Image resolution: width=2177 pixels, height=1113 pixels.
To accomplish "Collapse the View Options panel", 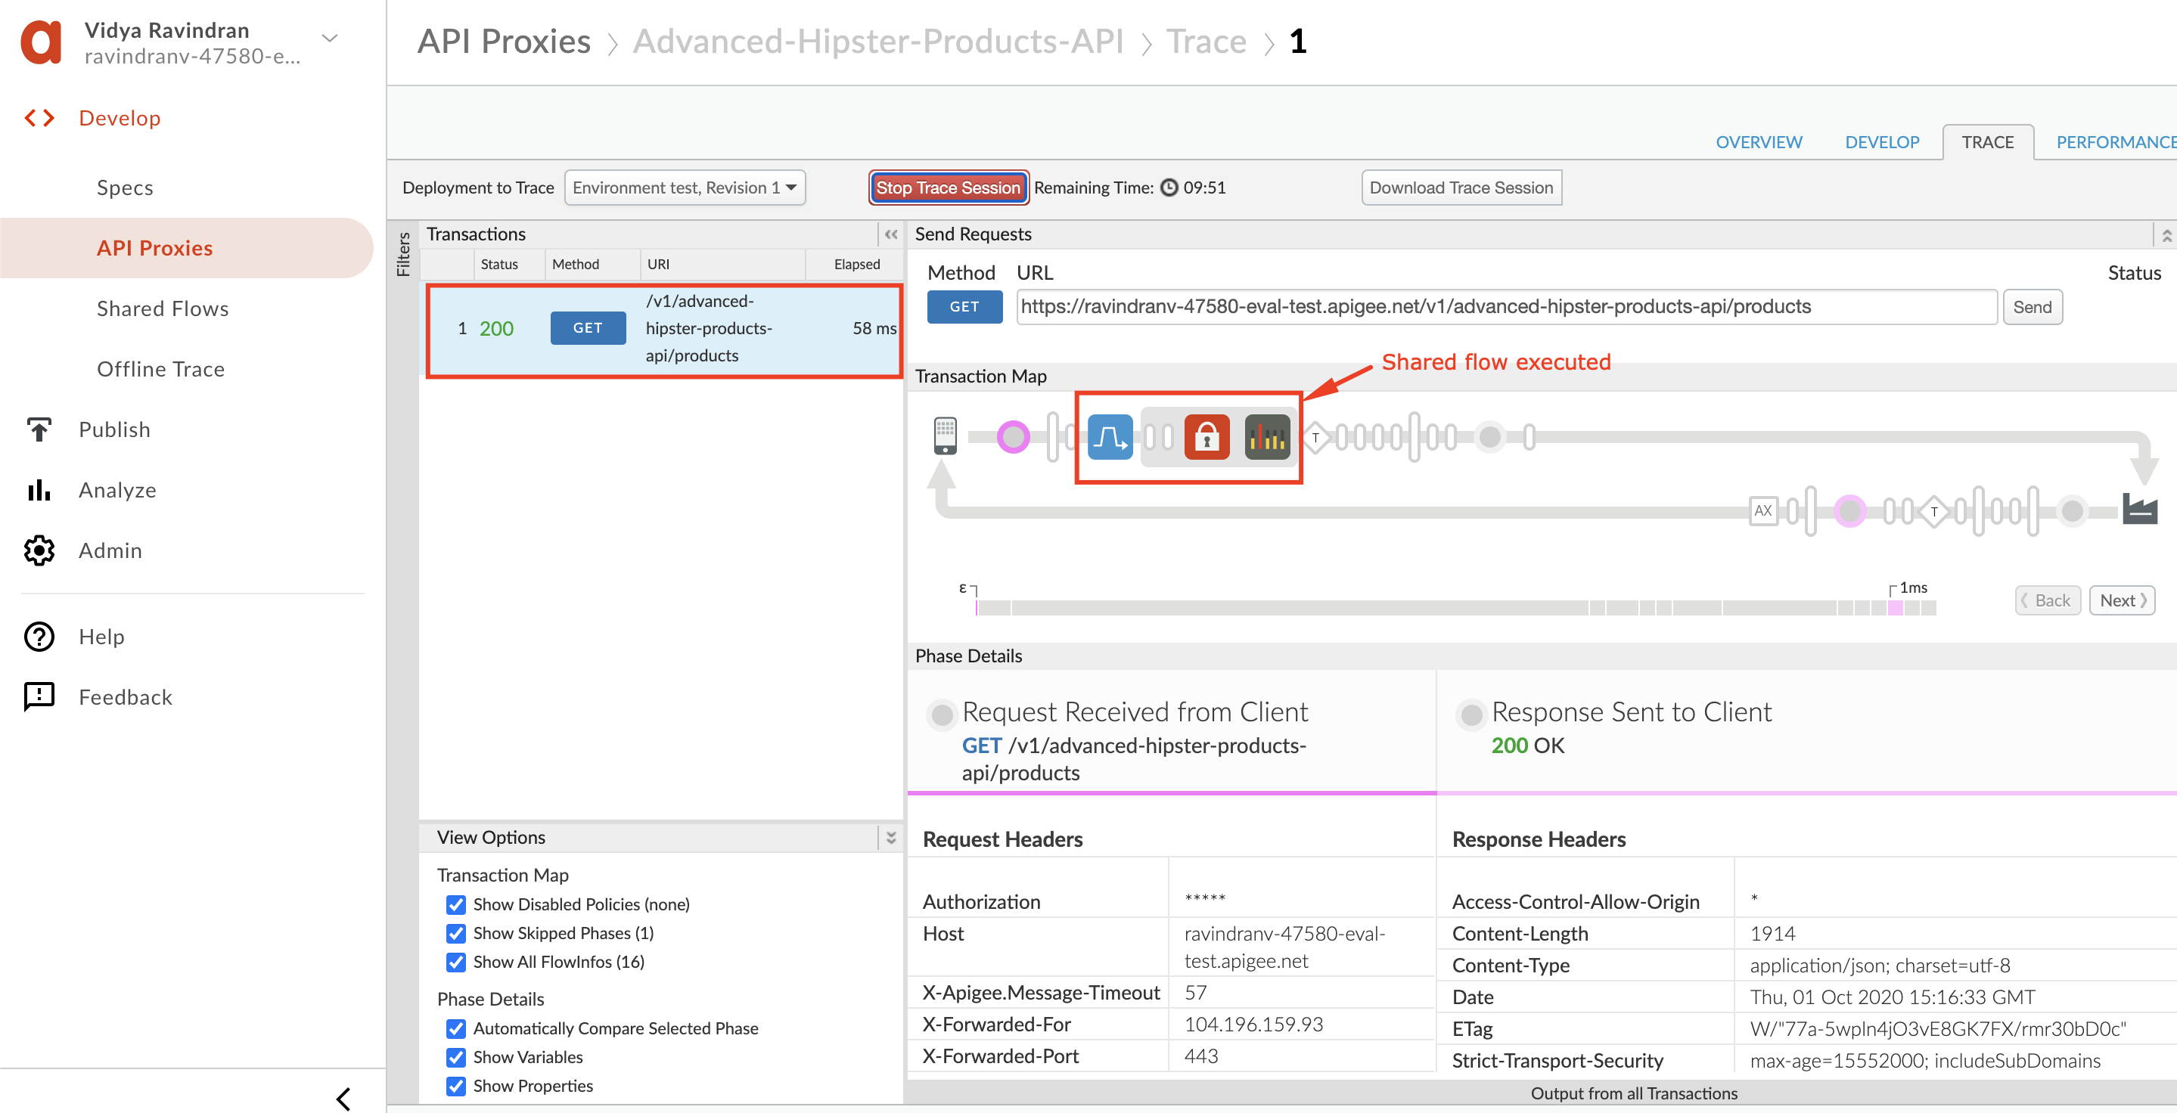I will [x=891, y=838].
